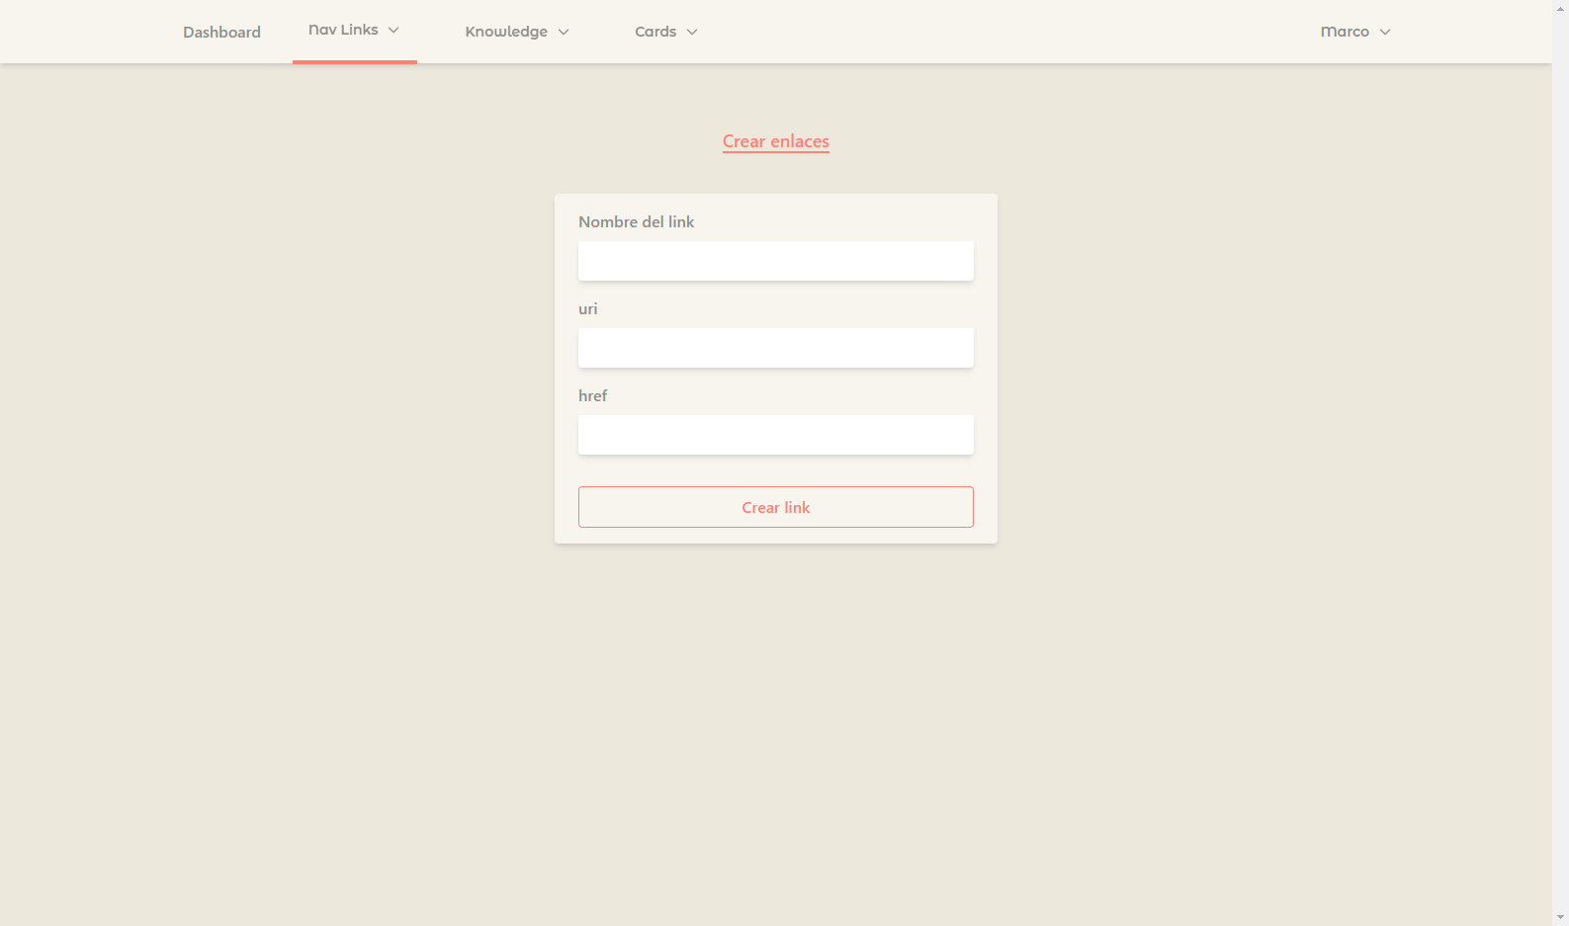Viewport: 1569px width, 926px height.
Task: Click the Nav Links menu label
Action: pos(343,30)
